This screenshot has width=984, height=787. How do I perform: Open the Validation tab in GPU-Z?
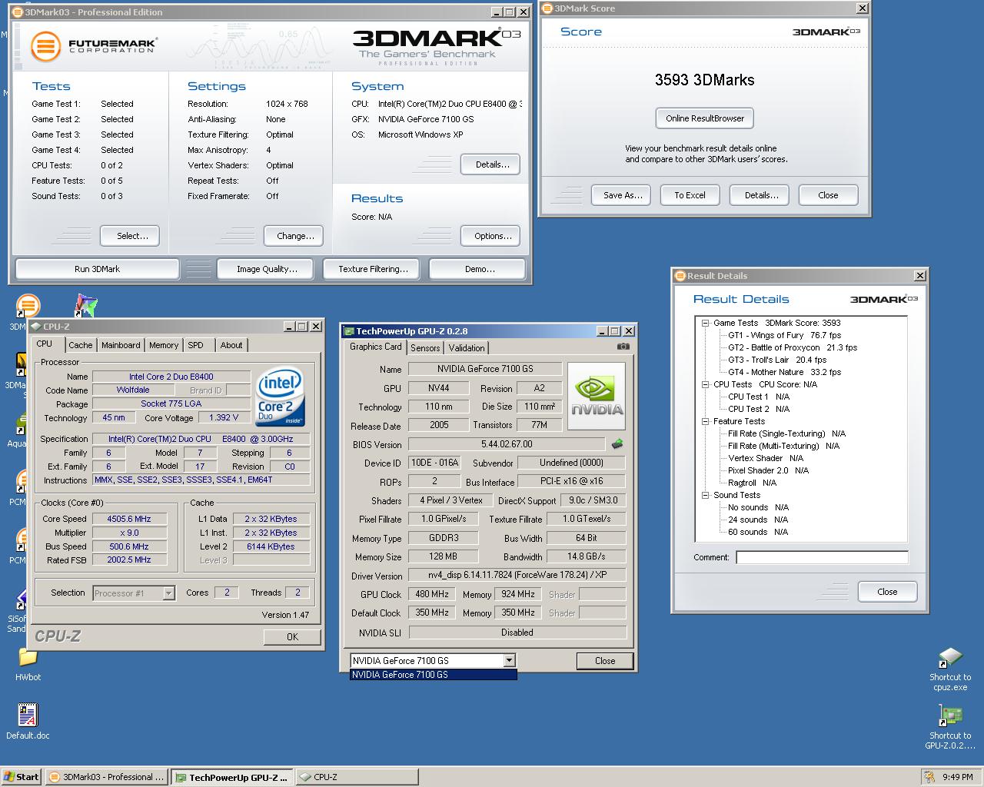coord(467,347)
